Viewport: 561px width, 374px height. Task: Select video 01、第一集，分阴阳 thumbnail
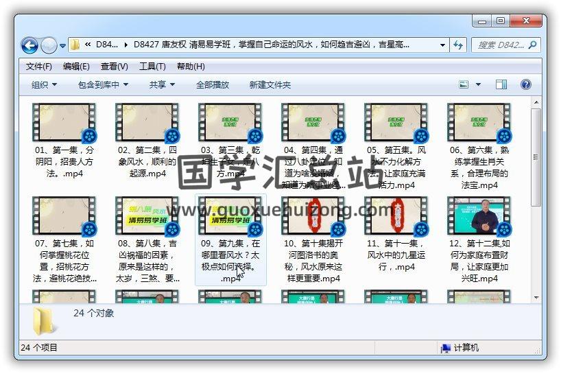64,122
